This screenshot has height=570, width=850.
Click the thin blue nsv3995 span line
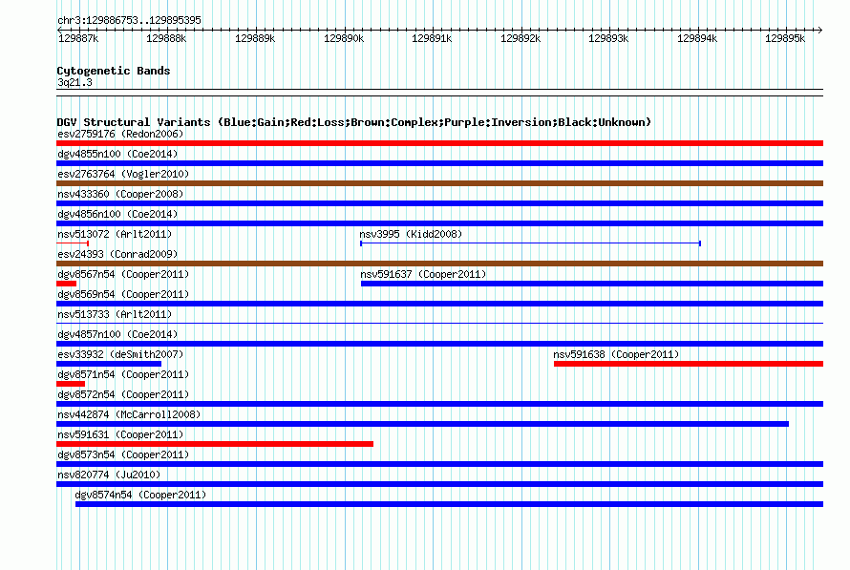pos(531,243)
